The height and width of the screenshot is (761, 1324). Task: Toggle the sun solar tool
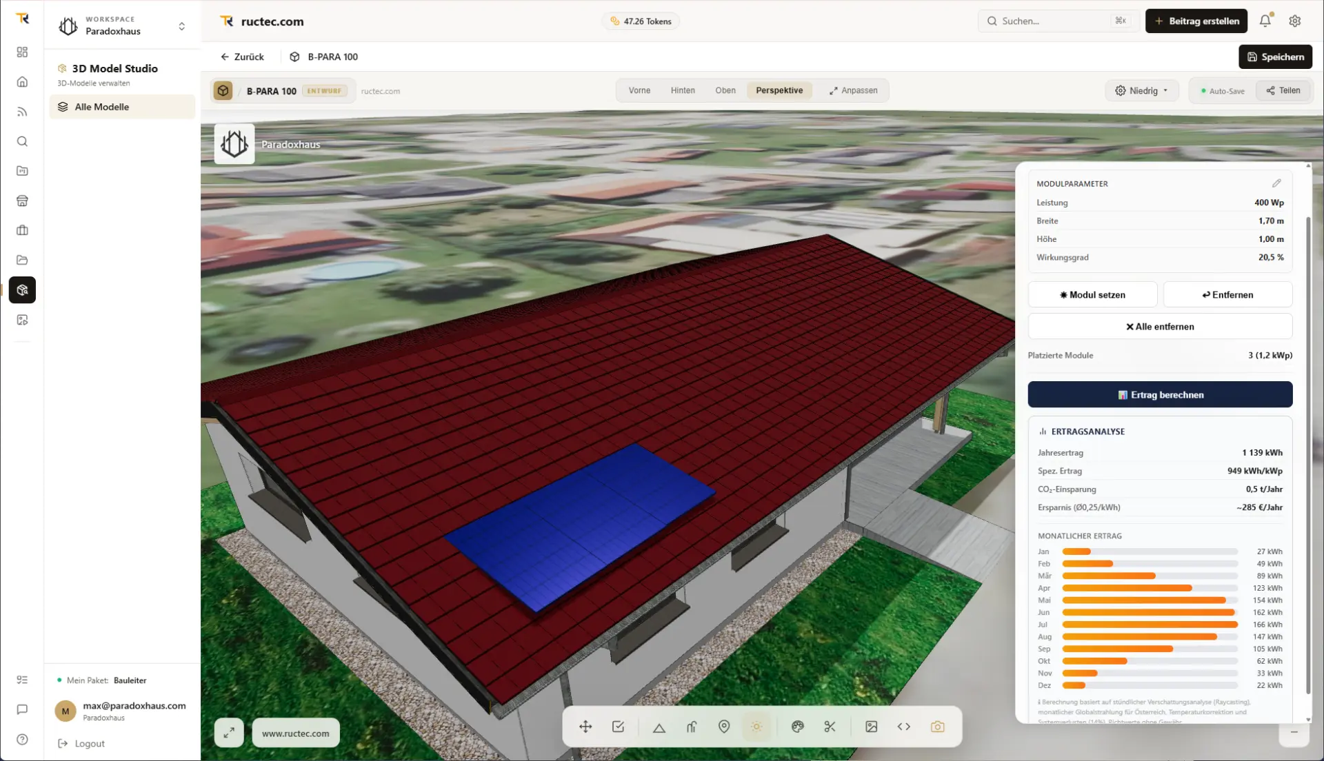point(756,727)
